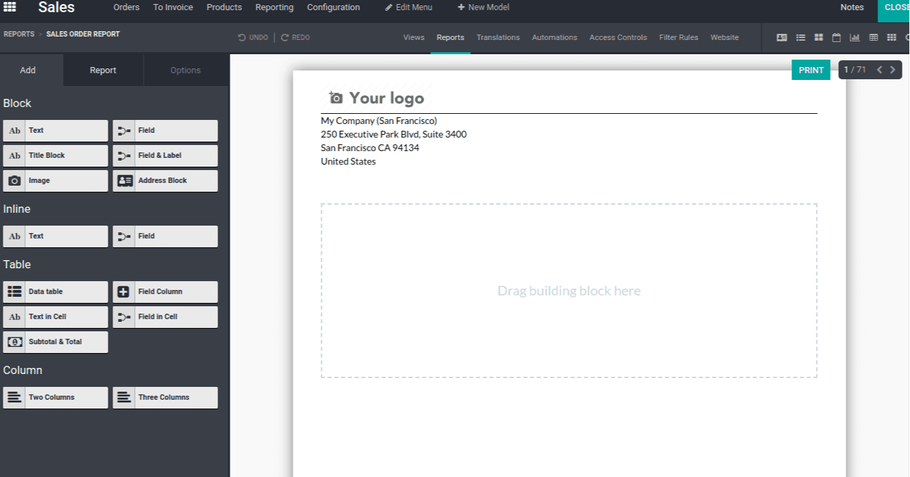Switch to the Report sidebar tab
The height and width of the screenshot is (477, 910).
coord(103,70)
